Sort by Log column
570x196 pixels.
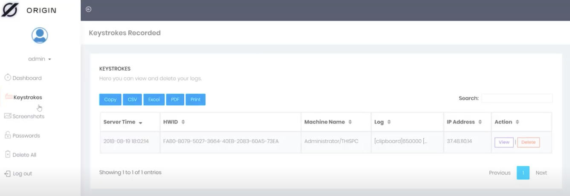pyautogui.click(x=407, y=122)
